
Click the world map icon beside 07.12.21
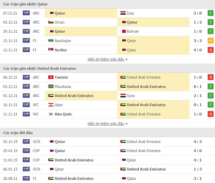pyautogui.click(x=26, y=13)
